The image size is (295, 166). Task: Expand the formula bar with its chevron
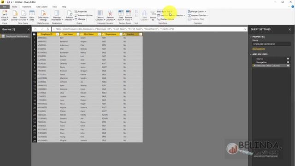(x=245, y=29)
